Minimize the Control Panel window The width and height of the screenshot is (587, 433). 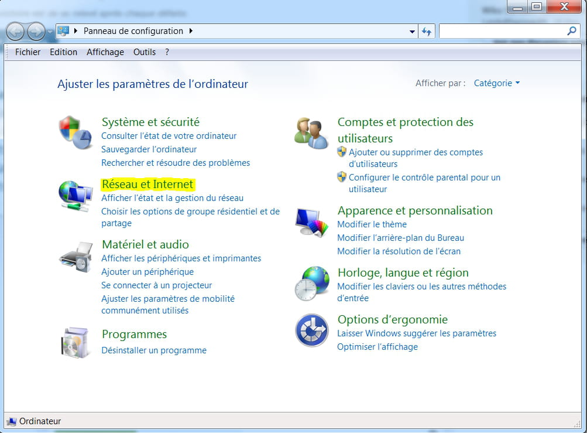point(517,7)
